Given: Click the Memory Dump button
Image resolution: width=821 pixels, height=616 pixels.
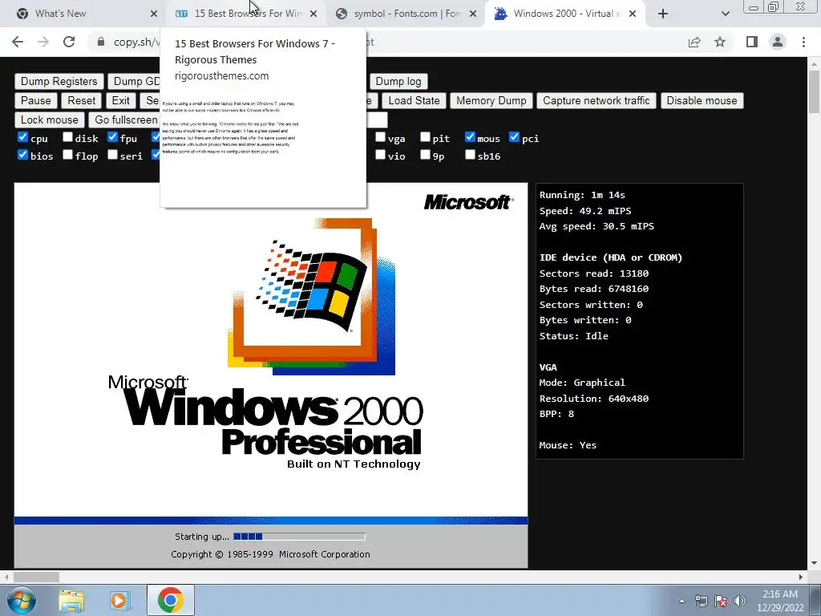Looking at the screenshot, I should (x=491, y=100).
